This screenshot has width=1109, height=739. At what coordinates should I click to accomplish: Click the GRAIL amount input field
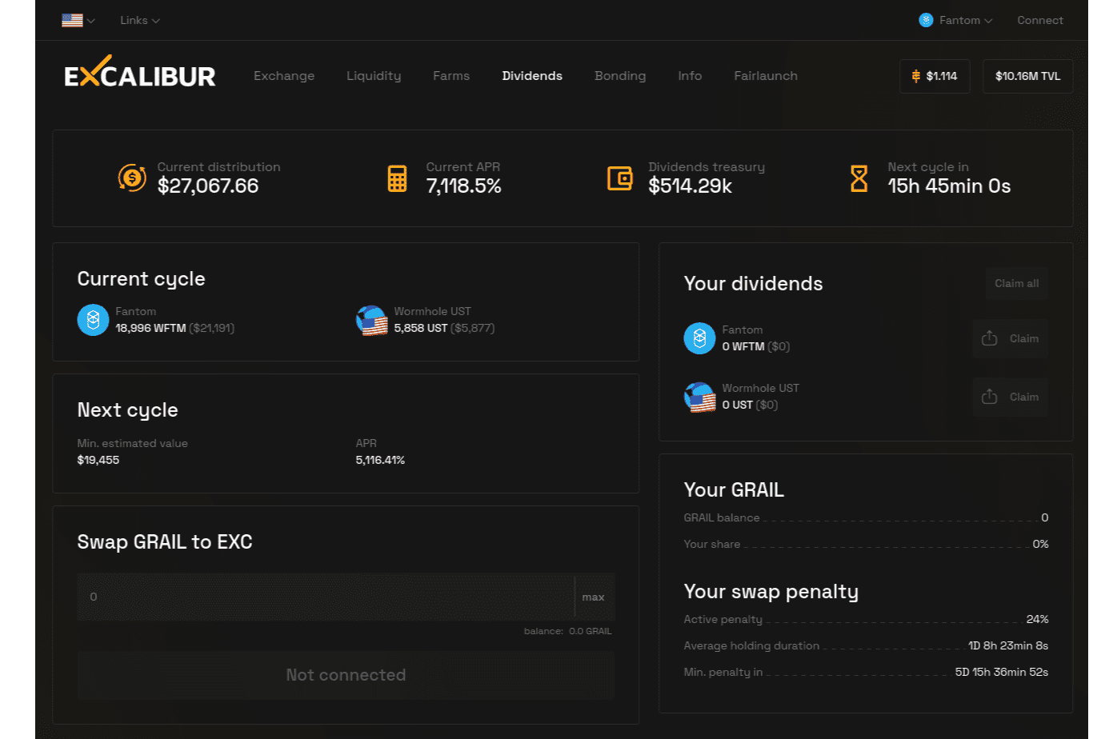pyautogui.click(x=320, y=596)
